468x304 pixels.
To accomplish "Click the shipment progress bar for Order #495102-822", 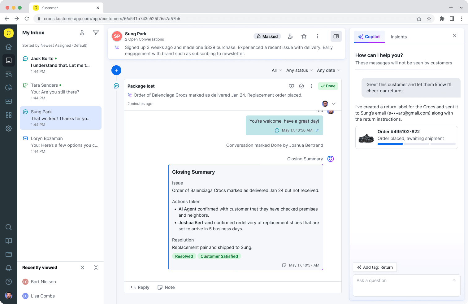I will click(x=417, y=144).
